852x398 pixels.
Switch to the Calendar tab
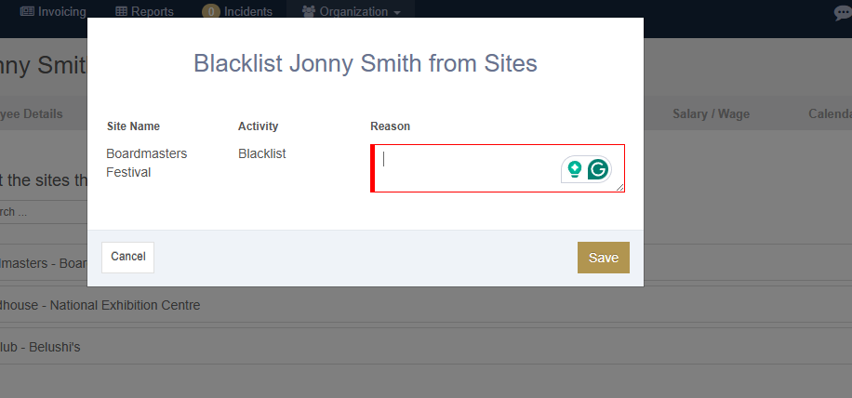830,114
